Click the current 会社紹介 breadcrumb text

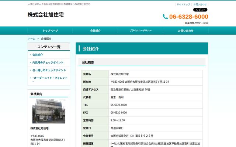point(46,39)
